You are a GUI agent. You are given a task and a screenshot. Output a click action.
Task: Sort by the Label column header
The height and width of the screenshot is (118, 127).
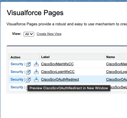45,57
